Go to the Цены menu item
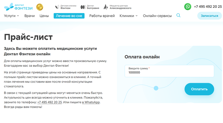The height and width of the screenshot is (123, 223). coord(44,16)
